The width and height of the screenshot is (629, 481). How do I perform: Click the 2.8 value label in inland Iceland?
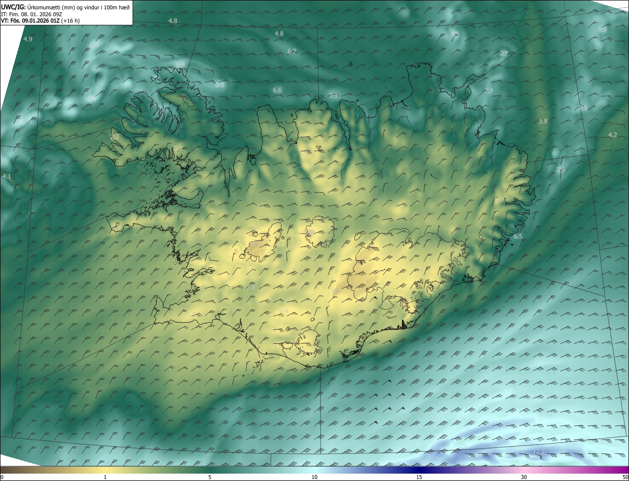click(251, 287)
